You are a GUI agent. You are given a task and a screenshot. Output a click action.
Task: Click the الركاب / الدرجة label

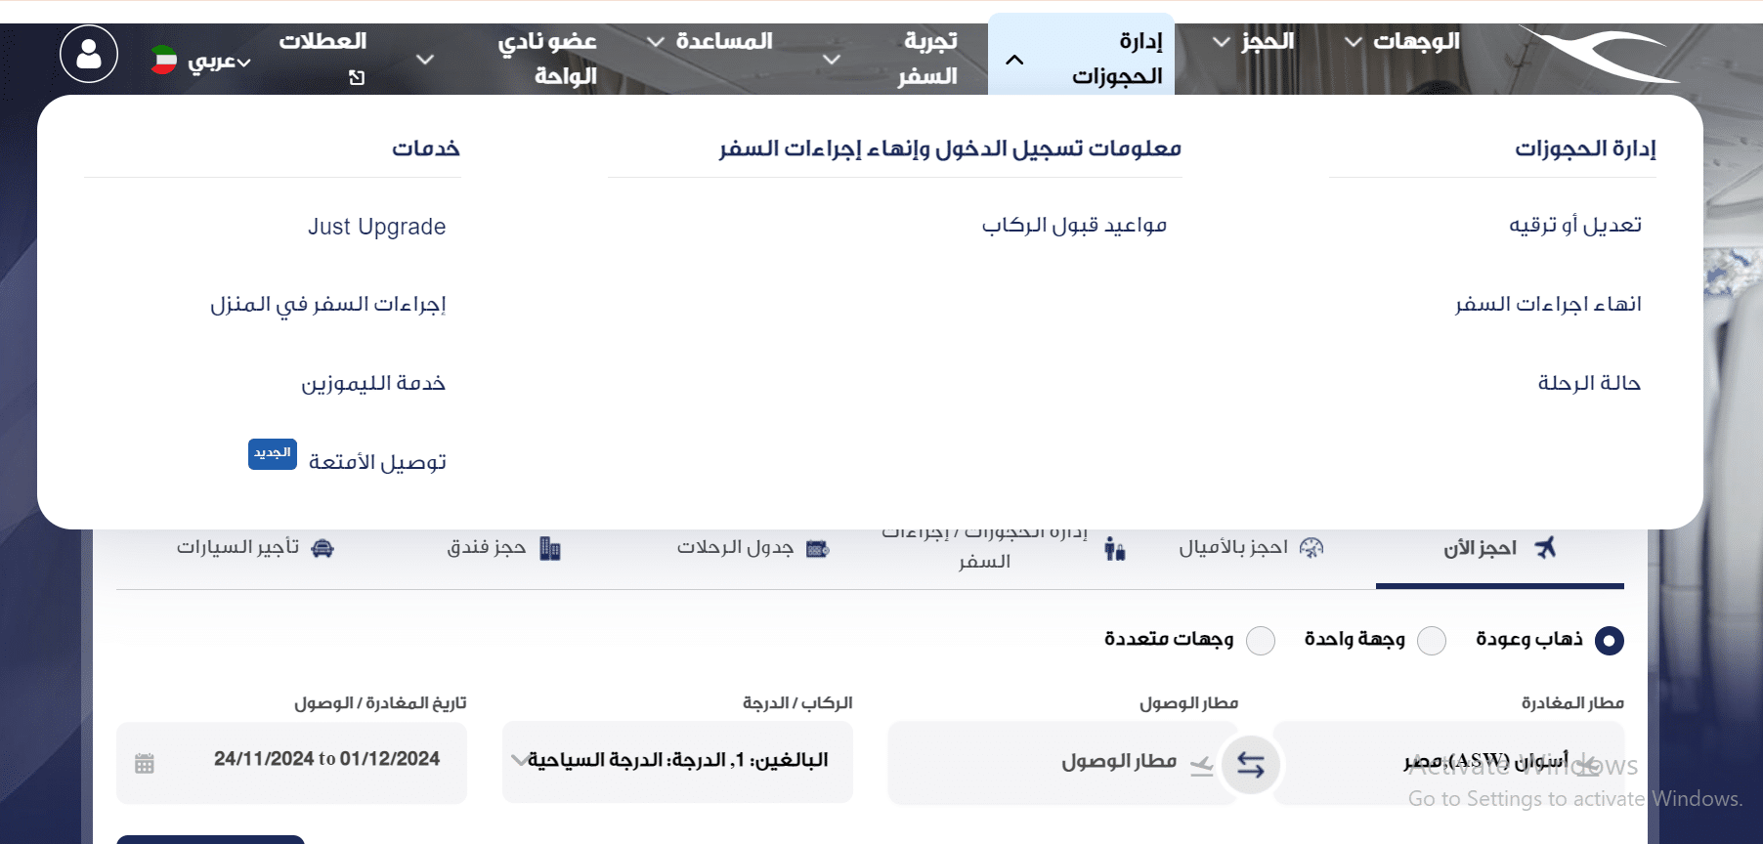(x=797, y=703)
